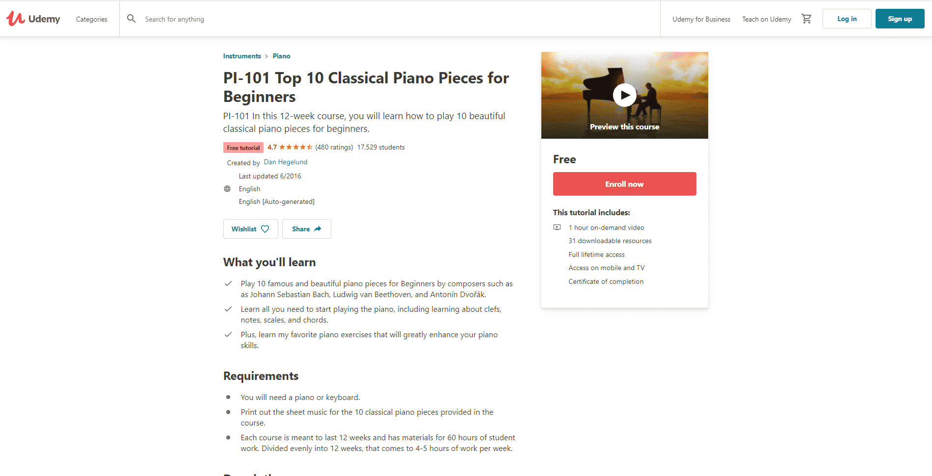Screen dimensions: 932x476
Task: Open the Categories menu
Action: (92, 19)
